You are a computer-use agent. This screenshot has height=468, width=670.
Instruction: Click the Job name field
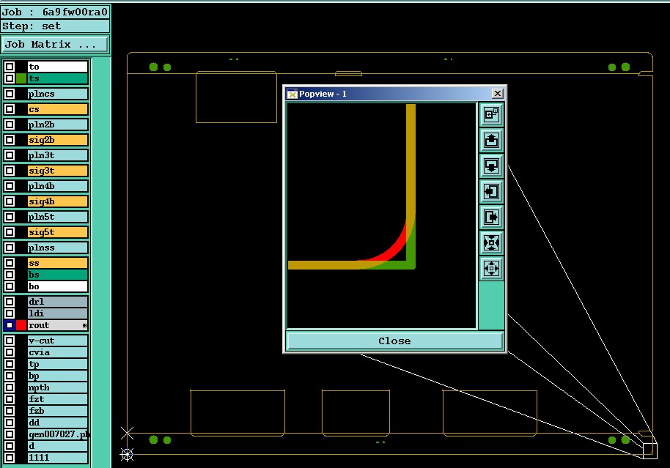[x=55, y=12]
